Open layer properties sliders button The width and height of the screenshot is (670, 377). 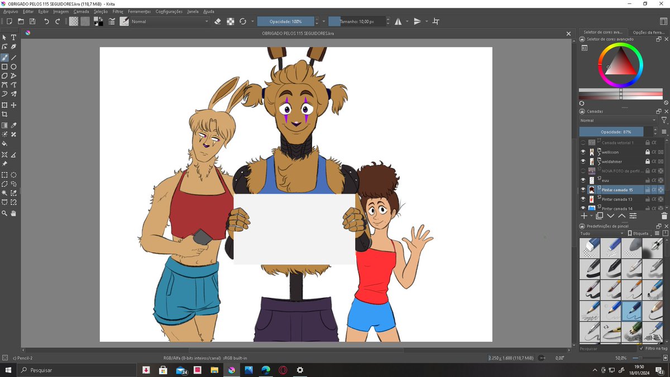coord(633,216)
